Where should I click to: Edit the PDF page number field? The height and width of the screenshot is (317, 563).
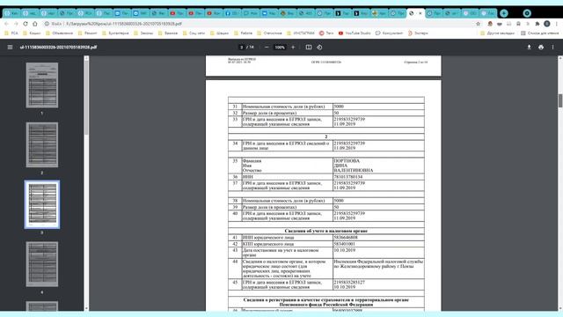(241, 47)
